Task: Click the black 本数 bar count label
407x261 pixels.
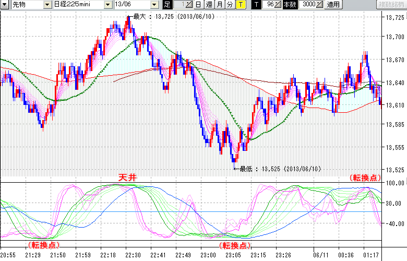Action: tap(289, 5)
